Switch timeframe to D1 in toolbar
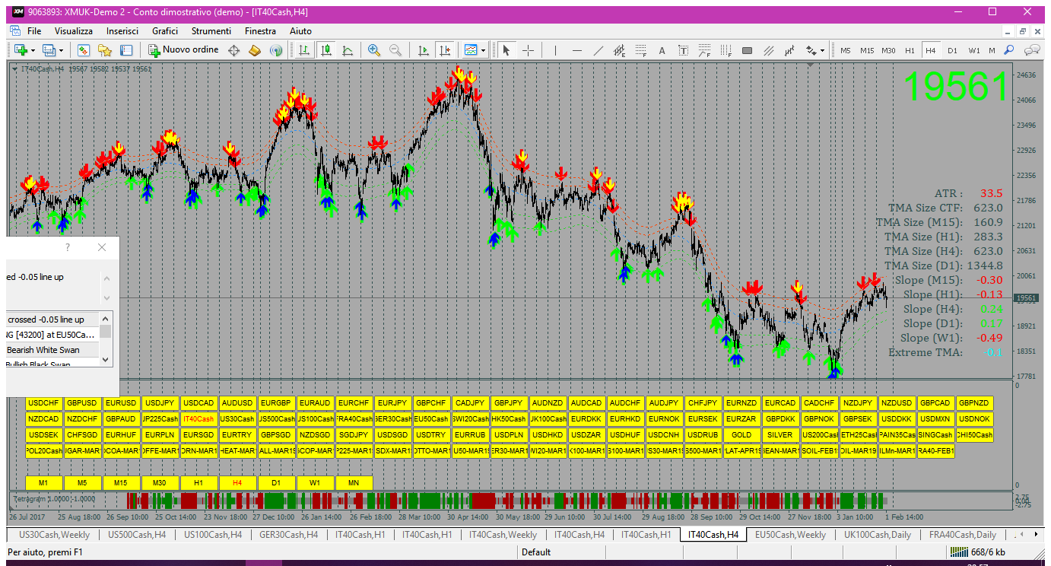 point(952,50)
